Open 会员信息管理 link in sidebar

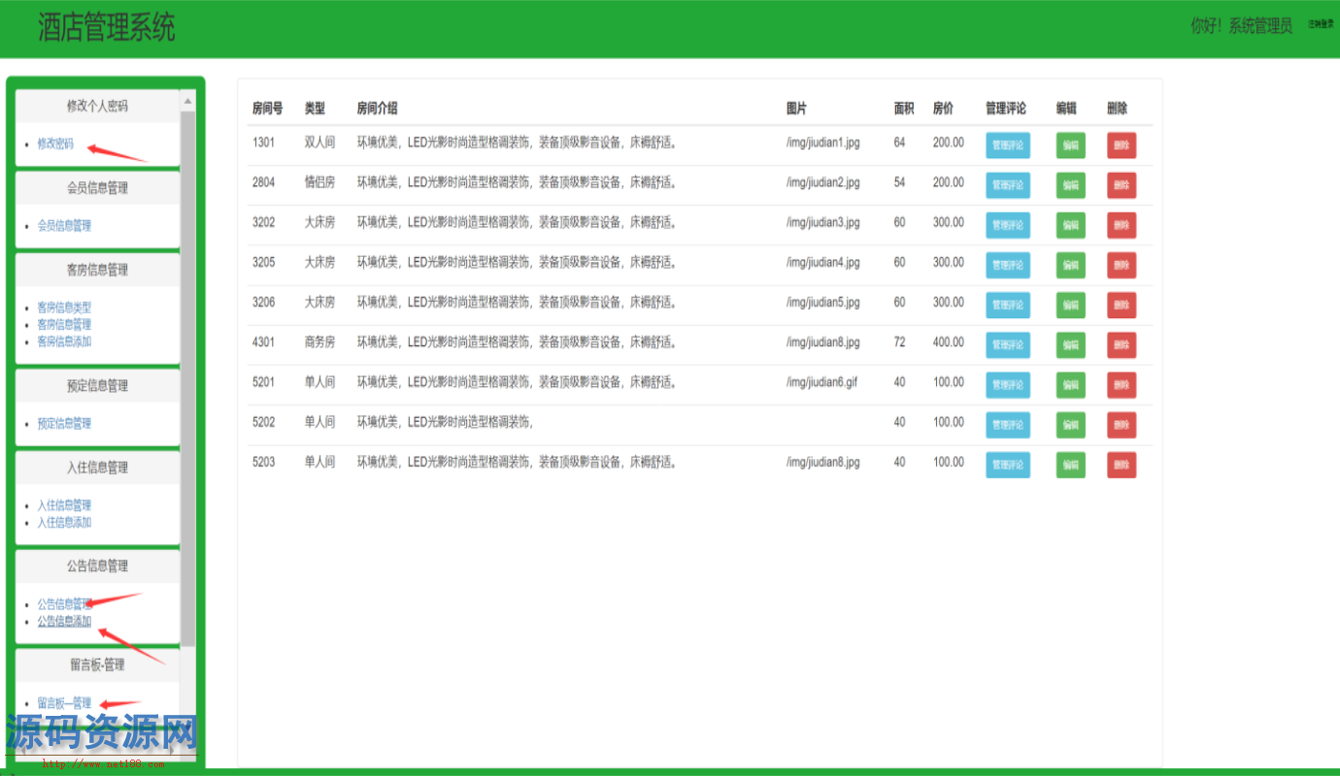pyautogui.click(x=64, y=225)
